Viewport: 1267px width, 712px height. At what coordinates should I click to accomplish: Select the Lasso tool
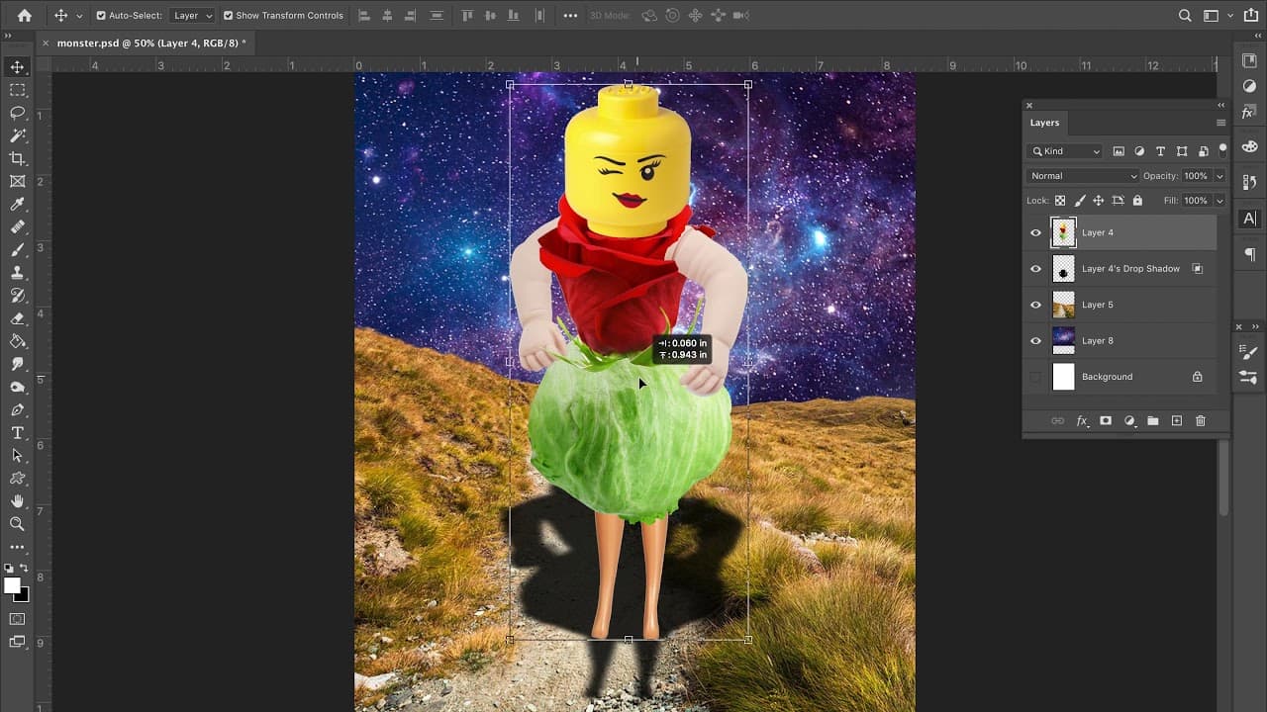(x=17, y=113)
